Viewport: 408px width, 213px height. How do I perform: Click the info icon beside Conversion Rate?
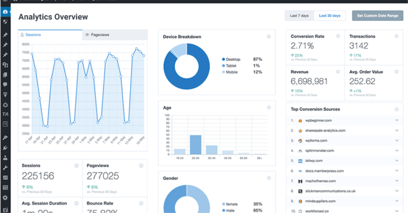338,36
